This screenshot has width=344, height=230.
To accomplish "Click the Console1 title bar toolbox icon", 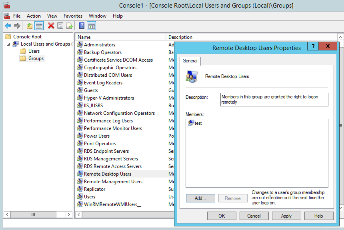I will (x=7, y=5).
